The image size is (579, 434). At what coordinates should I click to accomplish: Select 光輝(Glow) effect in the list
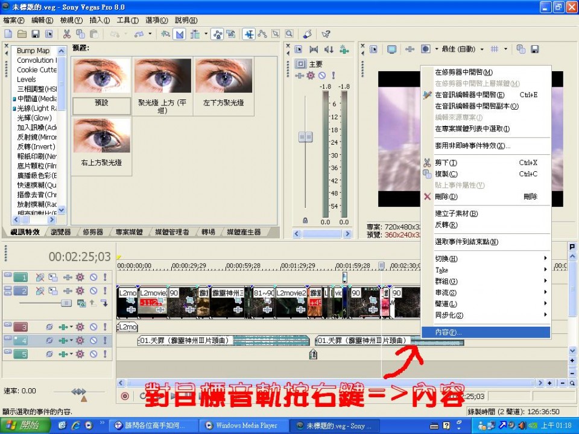coord(34,118)
